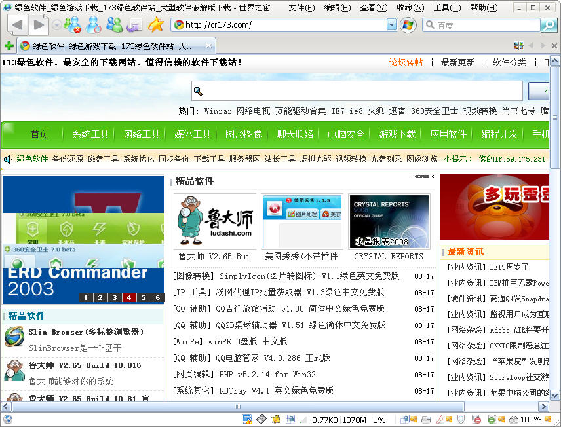Toggle the Flash filter status bar icon
561x427 pixels.
[441, 419]
